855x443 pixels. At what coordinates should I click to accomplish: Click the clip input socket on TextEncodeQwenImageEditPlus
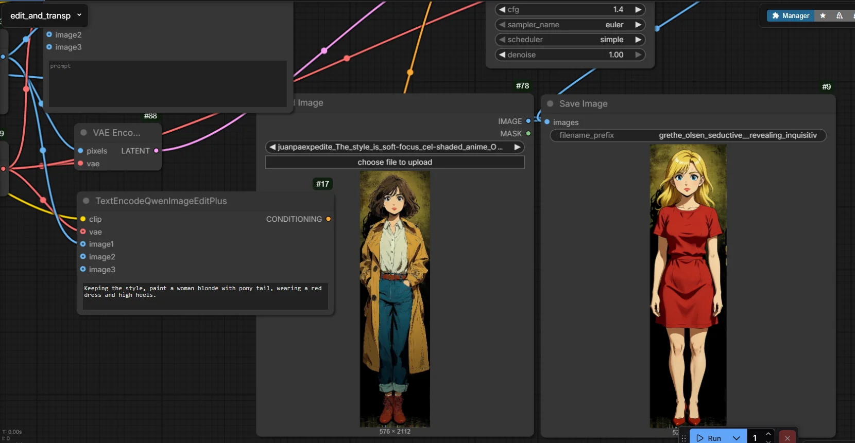click(82, 219)
